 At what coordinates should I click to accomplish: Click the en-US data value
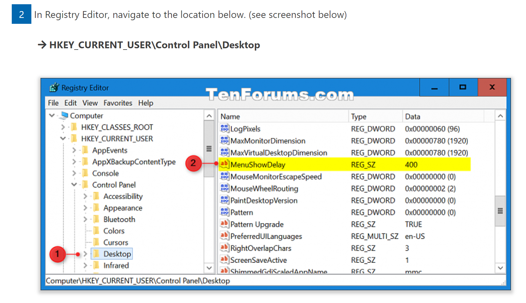(415, 236)
